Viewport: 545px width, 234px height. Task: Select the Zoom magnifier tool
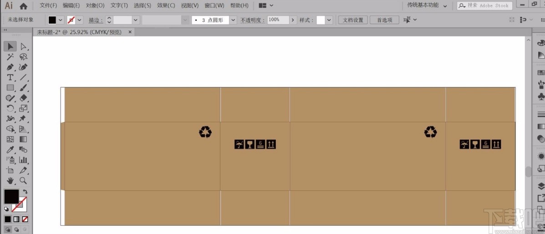coord(23,181)
